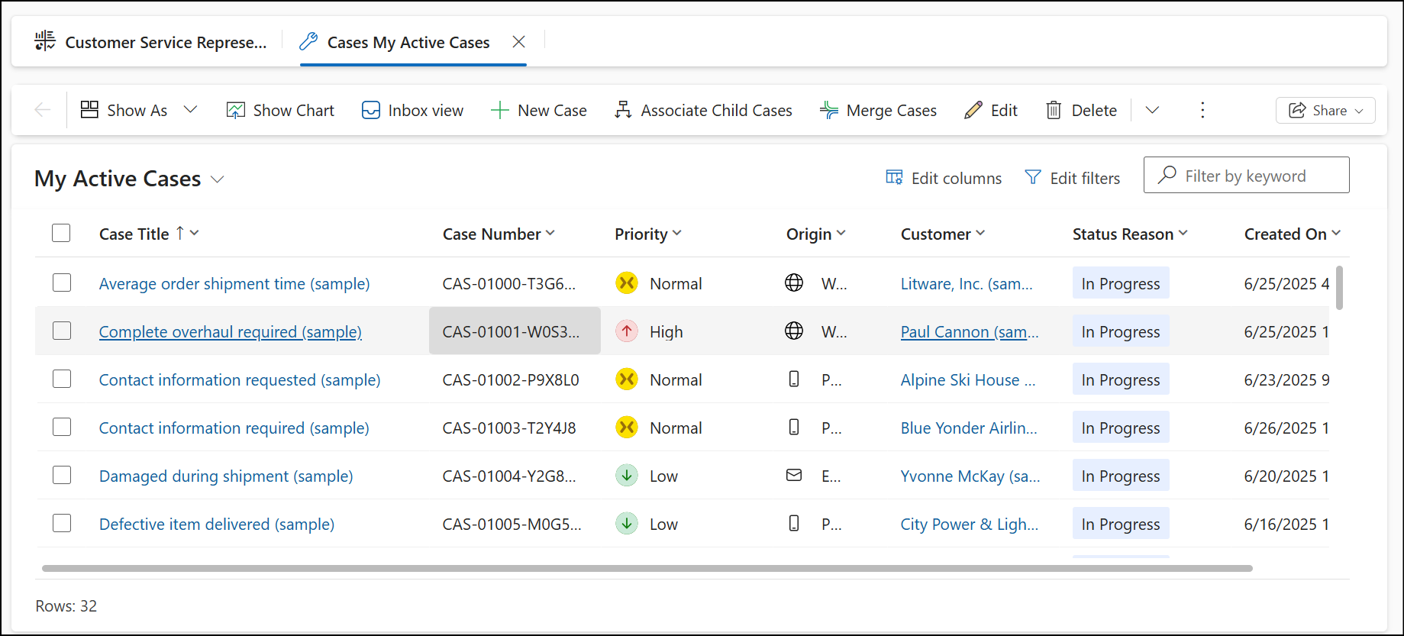Image resolution: width=1404 pixels, height=636 pixels.
Task: Open the vertical ellipsis more commands menu
Action: pos(1202,110)
